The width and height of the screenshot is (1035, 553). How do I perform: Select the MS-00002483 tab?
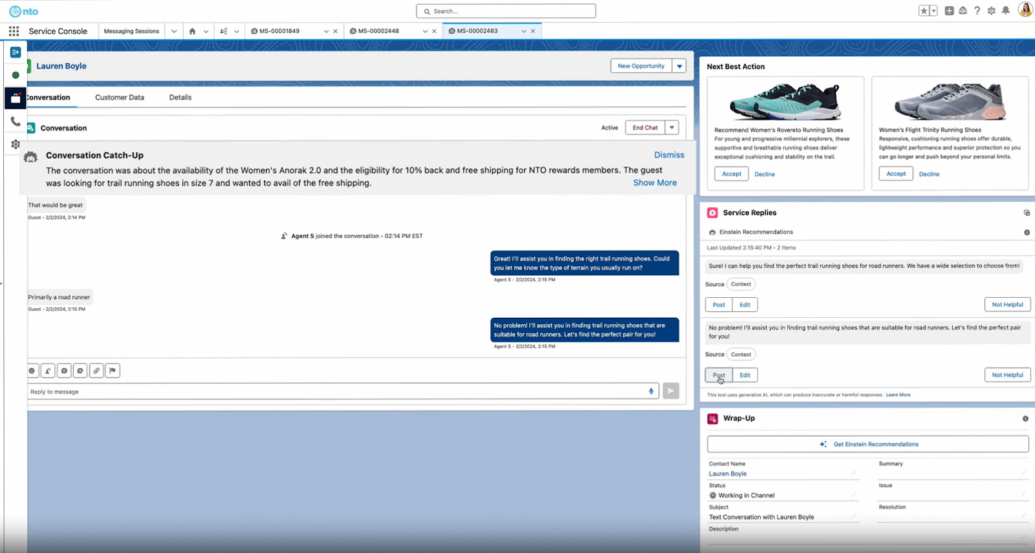pyautogui.click(x=479, y=31)
